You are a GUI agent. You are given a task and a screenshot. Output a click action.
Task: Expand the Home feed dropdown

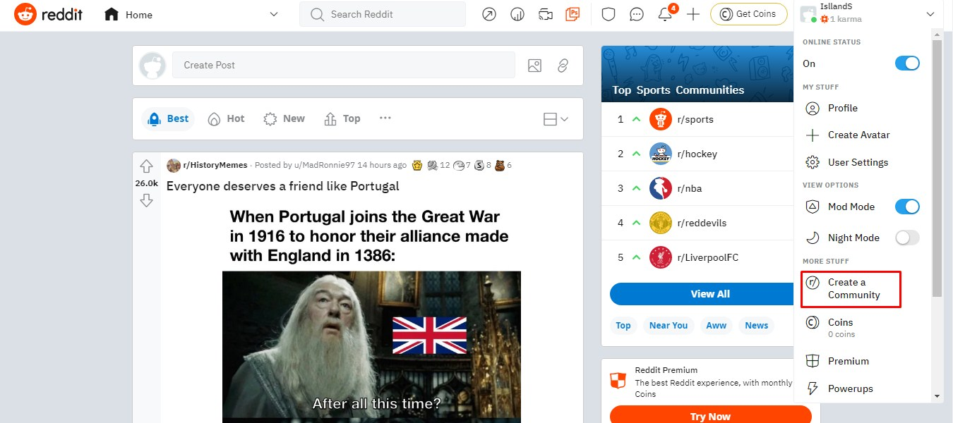tap(274, 14)
